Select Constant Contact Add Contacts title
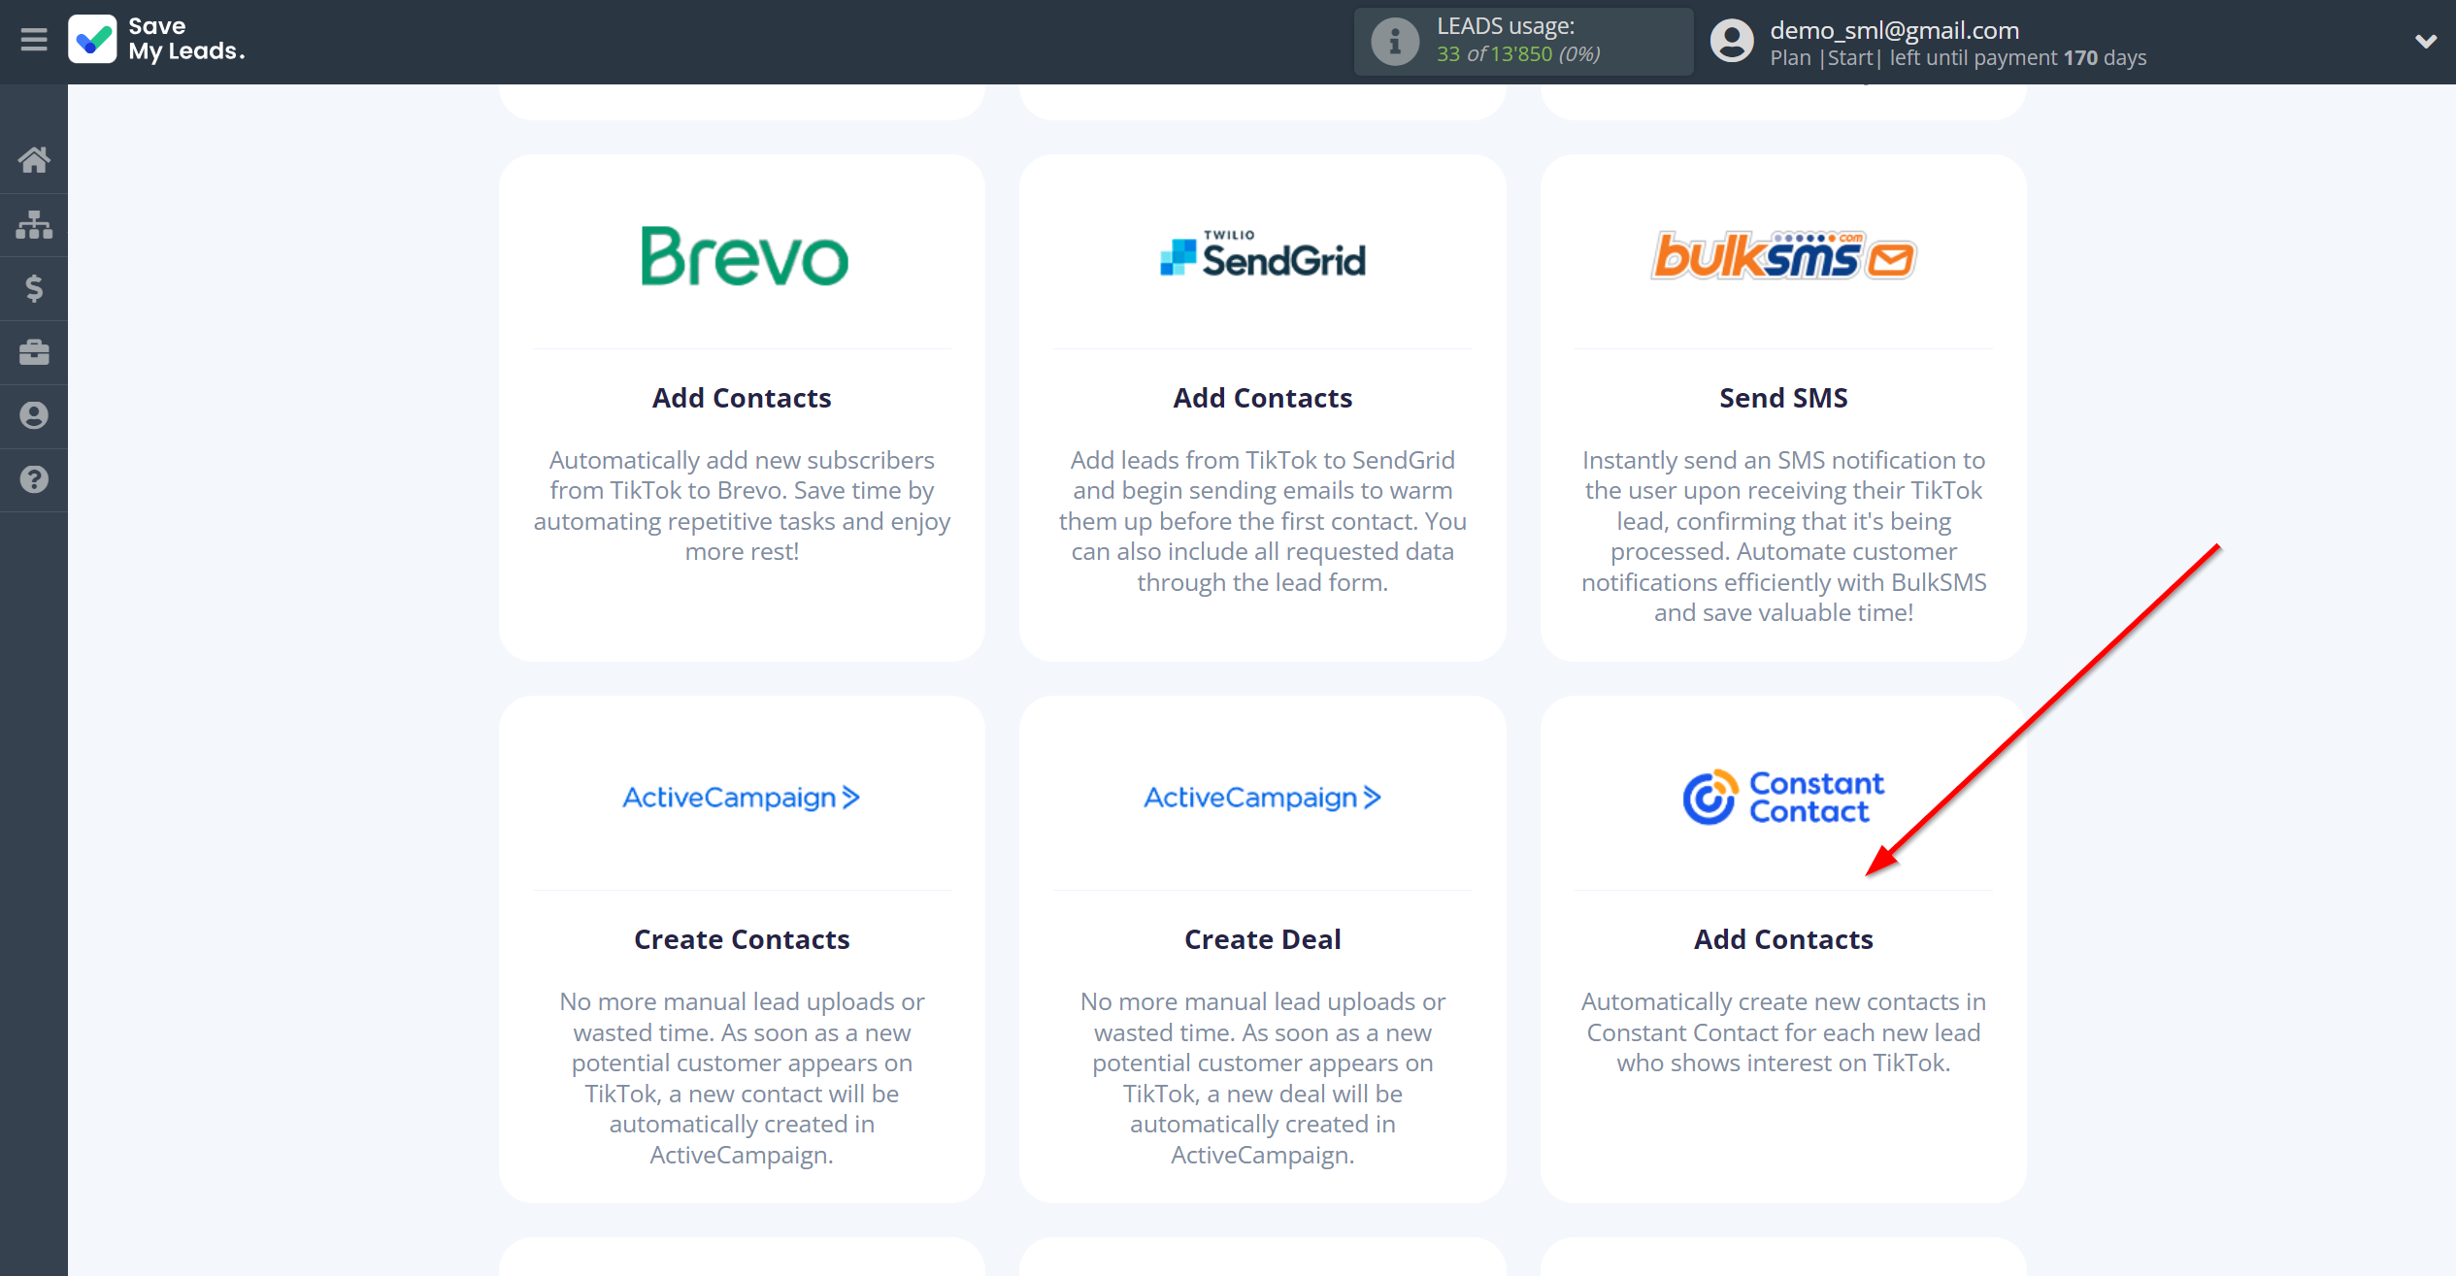The width and height of the screenshot is (2456, 1276). point(1784,939)
